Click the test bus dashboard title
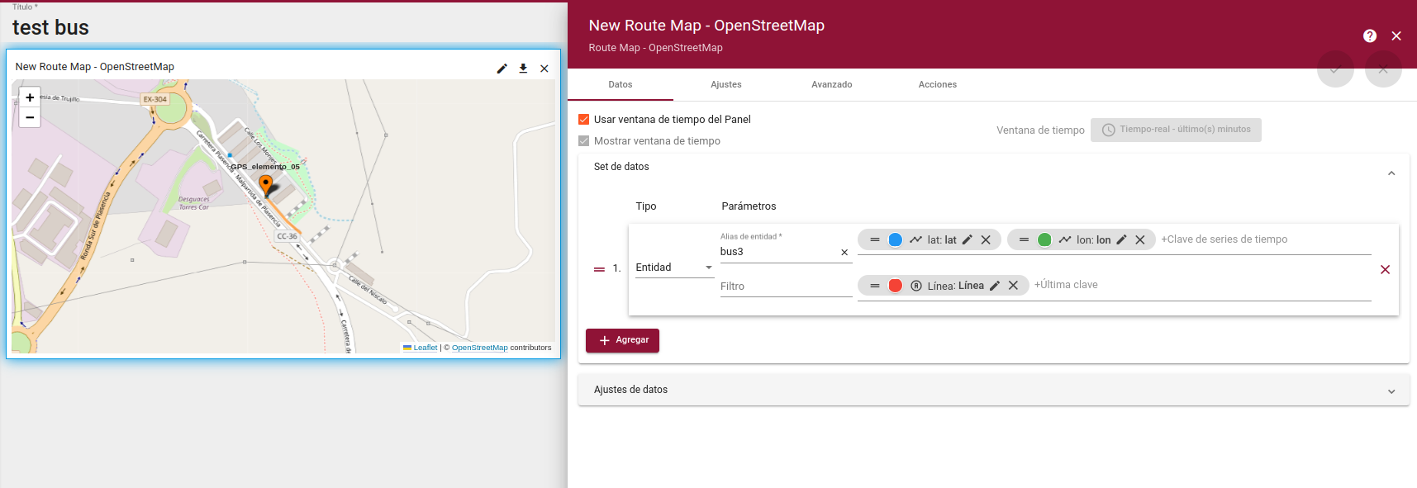 point(50,27)
